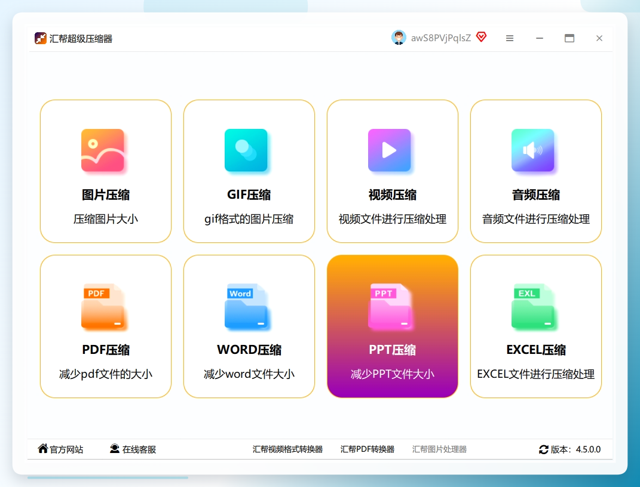Click the 压缩图片大小 description
Image resolution: width=640 pixels, height=487 pixels.
[106, 219]
